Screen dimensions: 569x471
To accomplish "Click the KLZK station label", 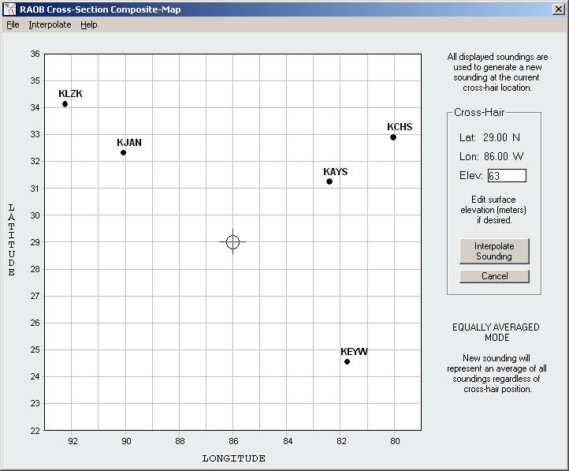I will (70, 94).
